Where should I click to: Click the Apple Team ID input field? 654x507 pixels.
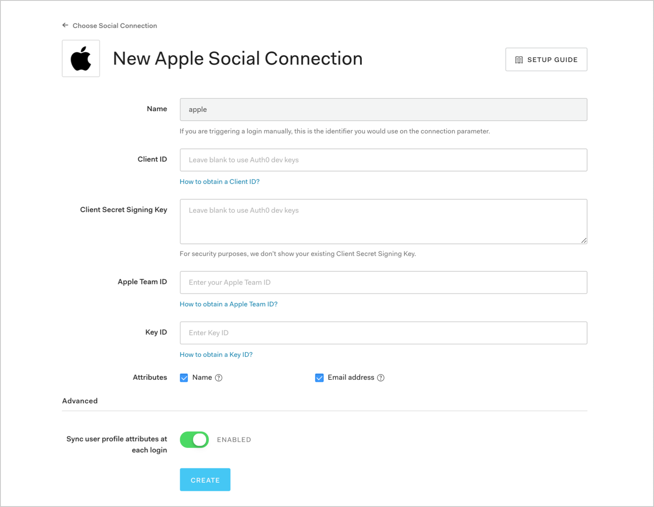click(x=383, y=282)
